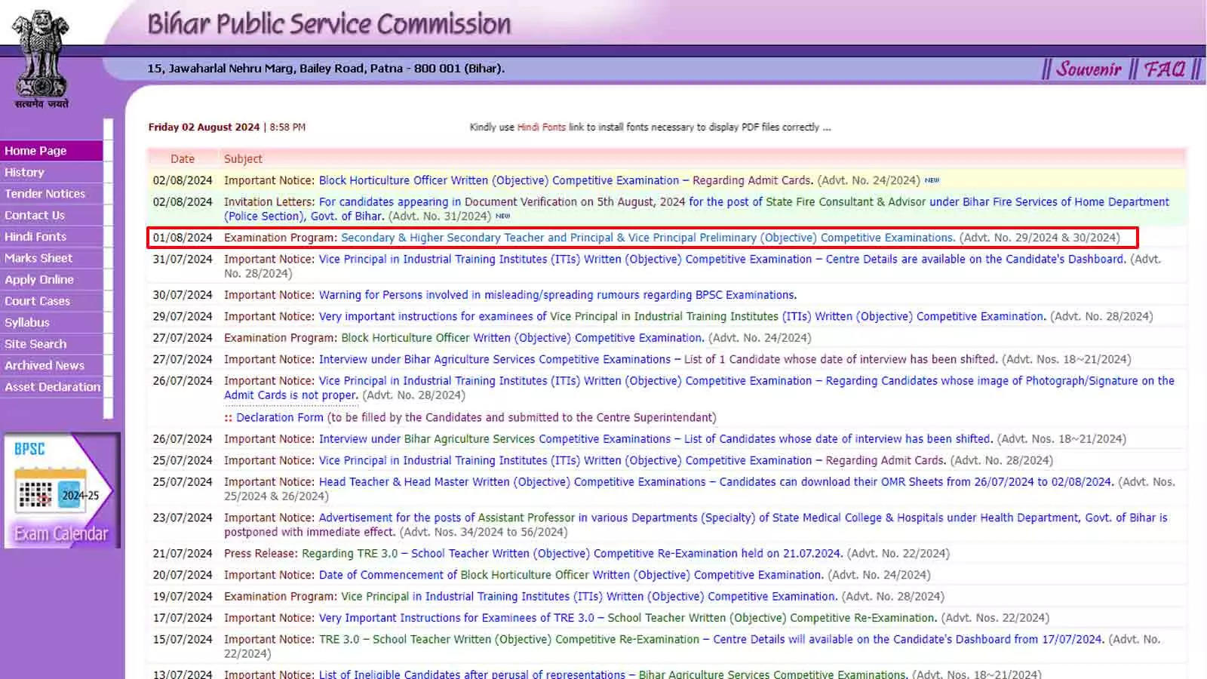Open Vice Principal ITIs Examination Program dated 19/07/2024
This screenshot has height=679, width=1207.
pos(589,596)
